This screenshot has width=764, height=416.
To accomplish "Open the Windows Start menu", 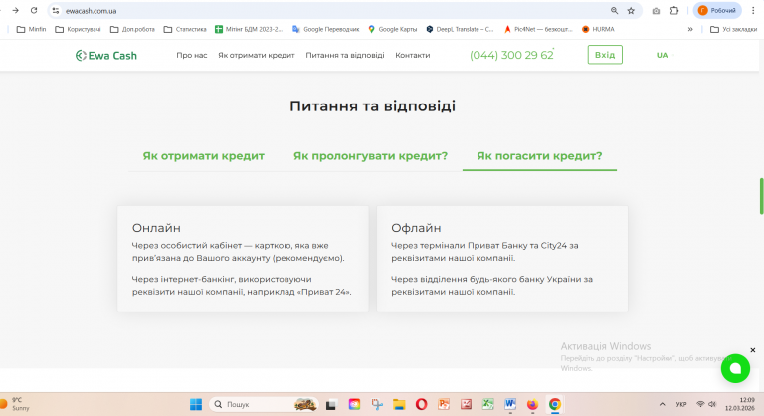I will [196, 404].
